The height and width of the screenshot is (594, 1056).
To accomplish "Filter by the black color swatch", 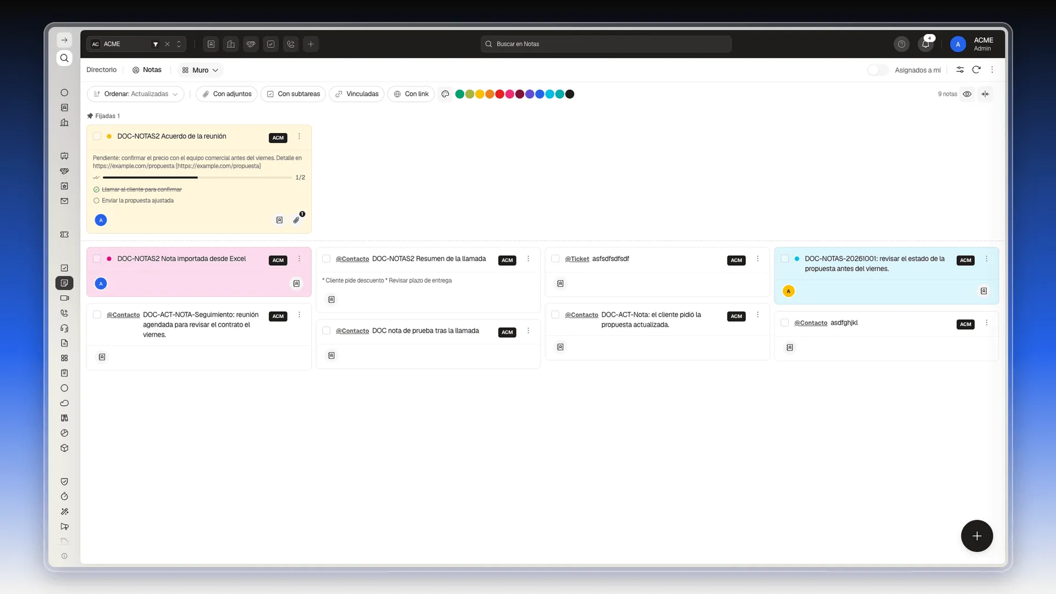I will pyautogui.click(x=570, y=94).
